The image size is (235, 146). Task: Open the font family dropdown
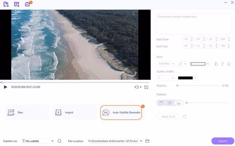coord(166,64)
